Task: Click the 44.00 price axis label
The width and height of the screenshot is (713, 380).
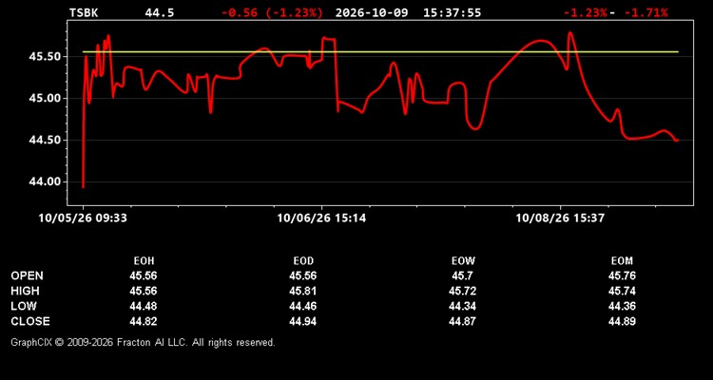Action: tap(45, 181)
